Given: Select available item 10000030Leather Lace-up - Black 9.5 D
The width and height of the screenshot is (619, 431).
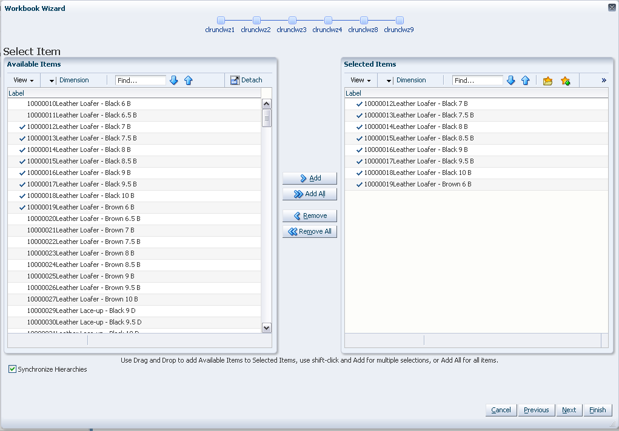Looking at the screenshot, I should 134,322.
